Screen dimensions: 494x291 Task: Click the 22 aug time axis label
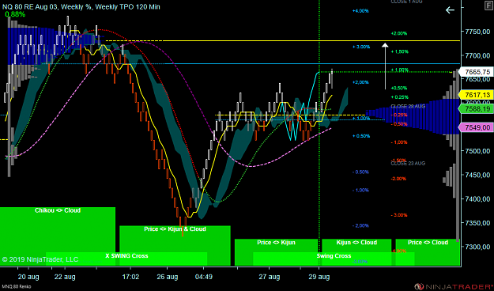(x=65, y=277)
